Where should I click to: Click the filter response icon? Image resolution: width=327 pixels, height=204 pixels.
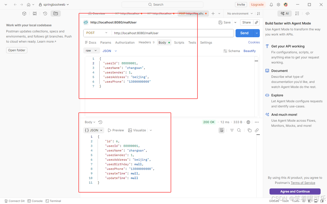[x=232, y=130]
